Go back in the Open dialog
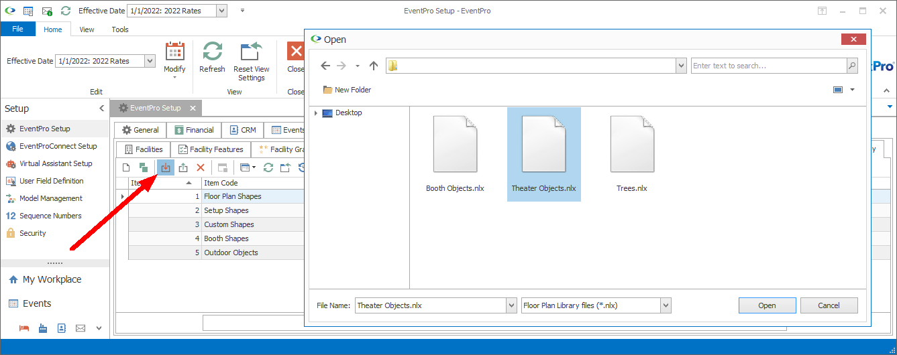Image resolution: width=897 pixels, height=355 pixels. click(x=325, y=66)
